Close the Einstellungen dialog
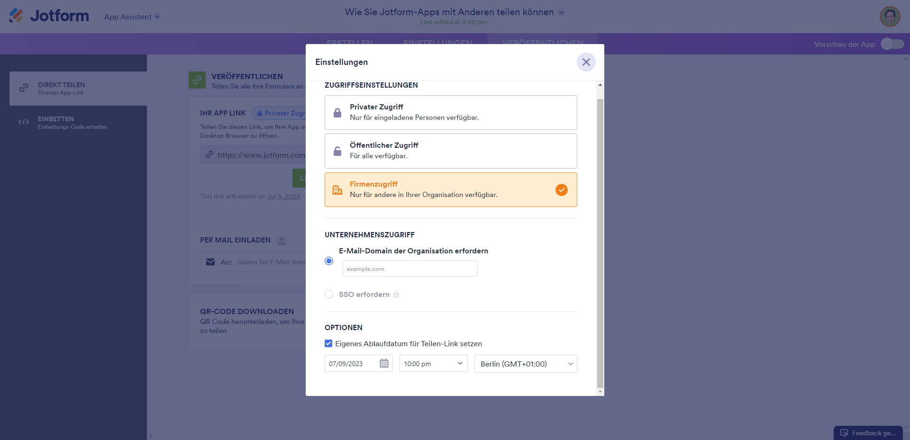 [586, 62]
